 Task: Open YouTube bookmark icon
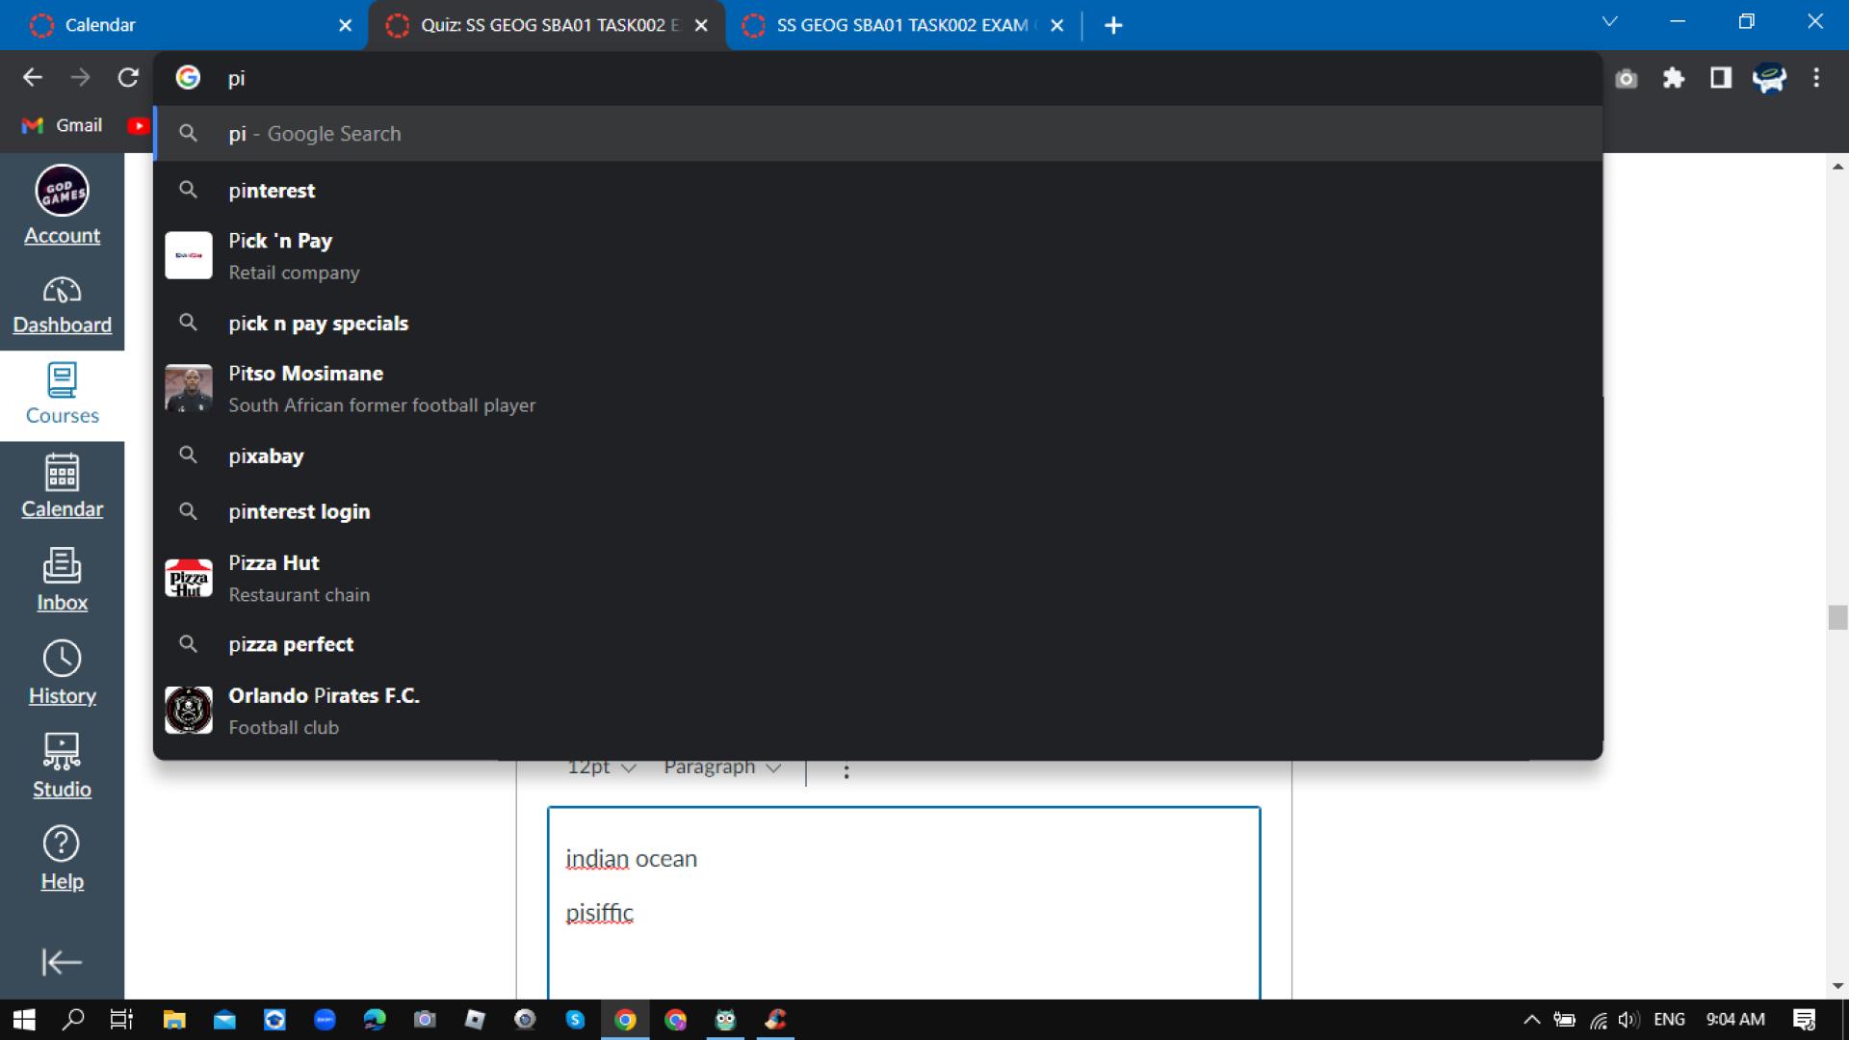(x=139, y=125)
